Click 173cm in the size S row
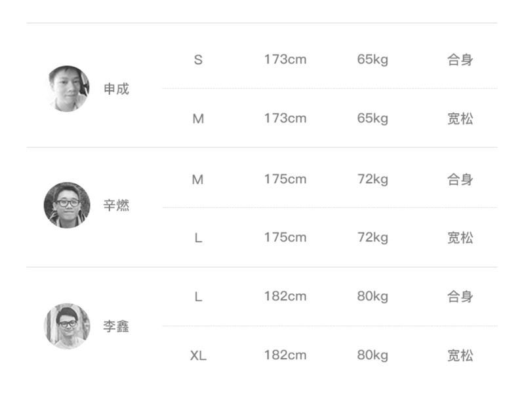 point(285,60)
